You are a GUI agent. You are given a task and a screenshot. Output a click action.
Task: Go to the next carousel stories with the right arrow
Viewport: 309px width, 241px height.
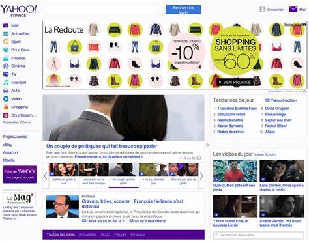201,176
